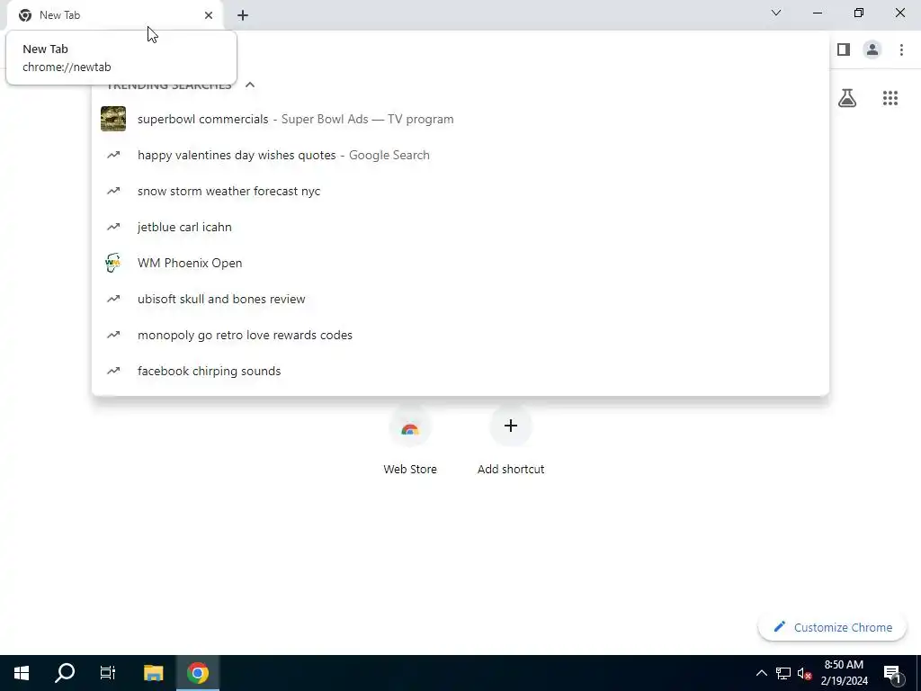Open the Google apps grid
This screenshot has height=691, width=921.
[890, 98]
